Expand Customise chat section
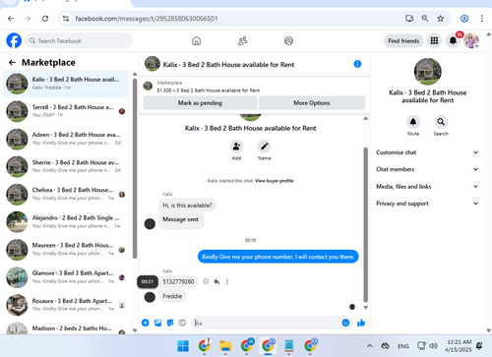The width and height of the screenshot is (492, 357). (427, 152)
